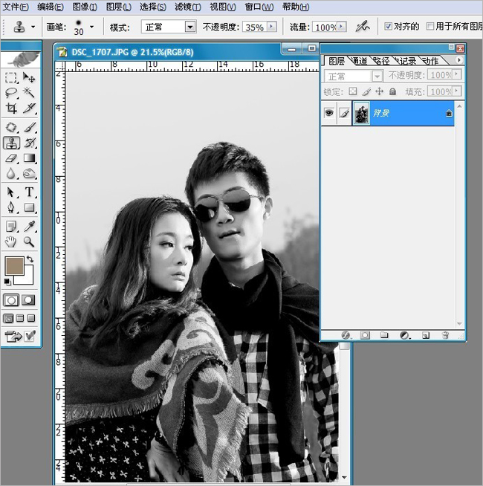Select the Move tool
Screen dimensions: 483x486
coord(29,77)
